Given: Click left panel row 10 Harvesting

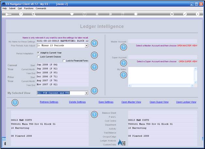Looking at the screenshot, I should click(x=50, y=128).
